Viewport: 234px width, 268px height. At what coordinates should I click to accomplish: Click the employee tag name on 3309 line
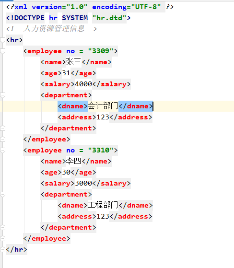[45, 51]
